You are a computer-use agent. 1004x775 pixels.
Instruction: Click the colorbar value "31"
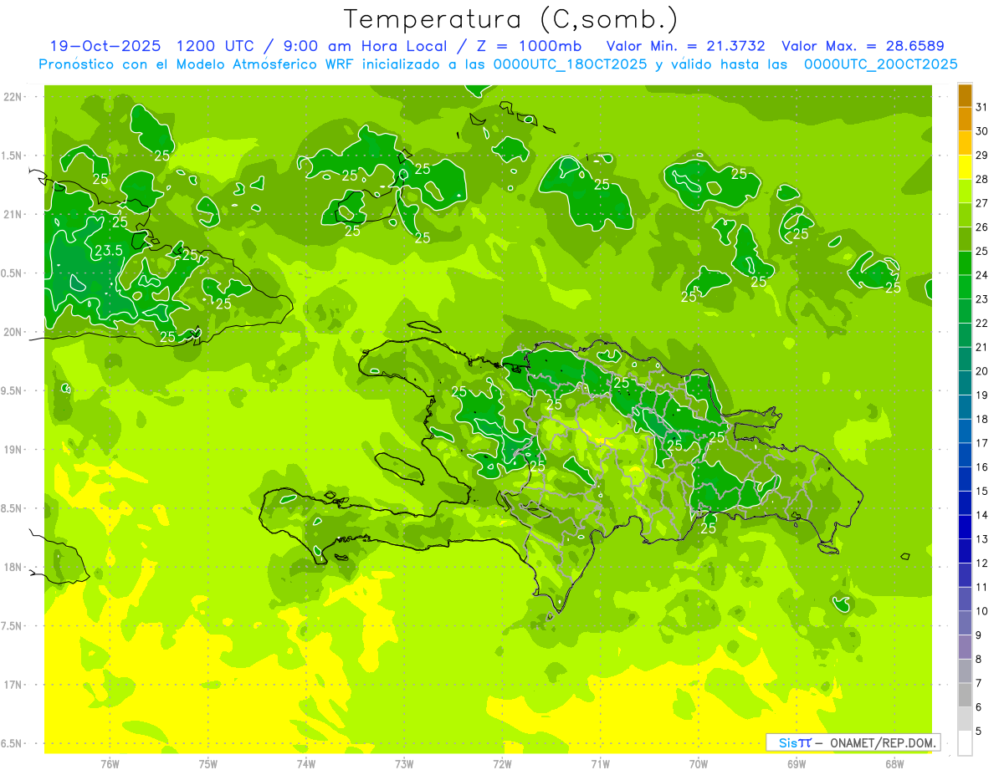[x=981, y=107]
